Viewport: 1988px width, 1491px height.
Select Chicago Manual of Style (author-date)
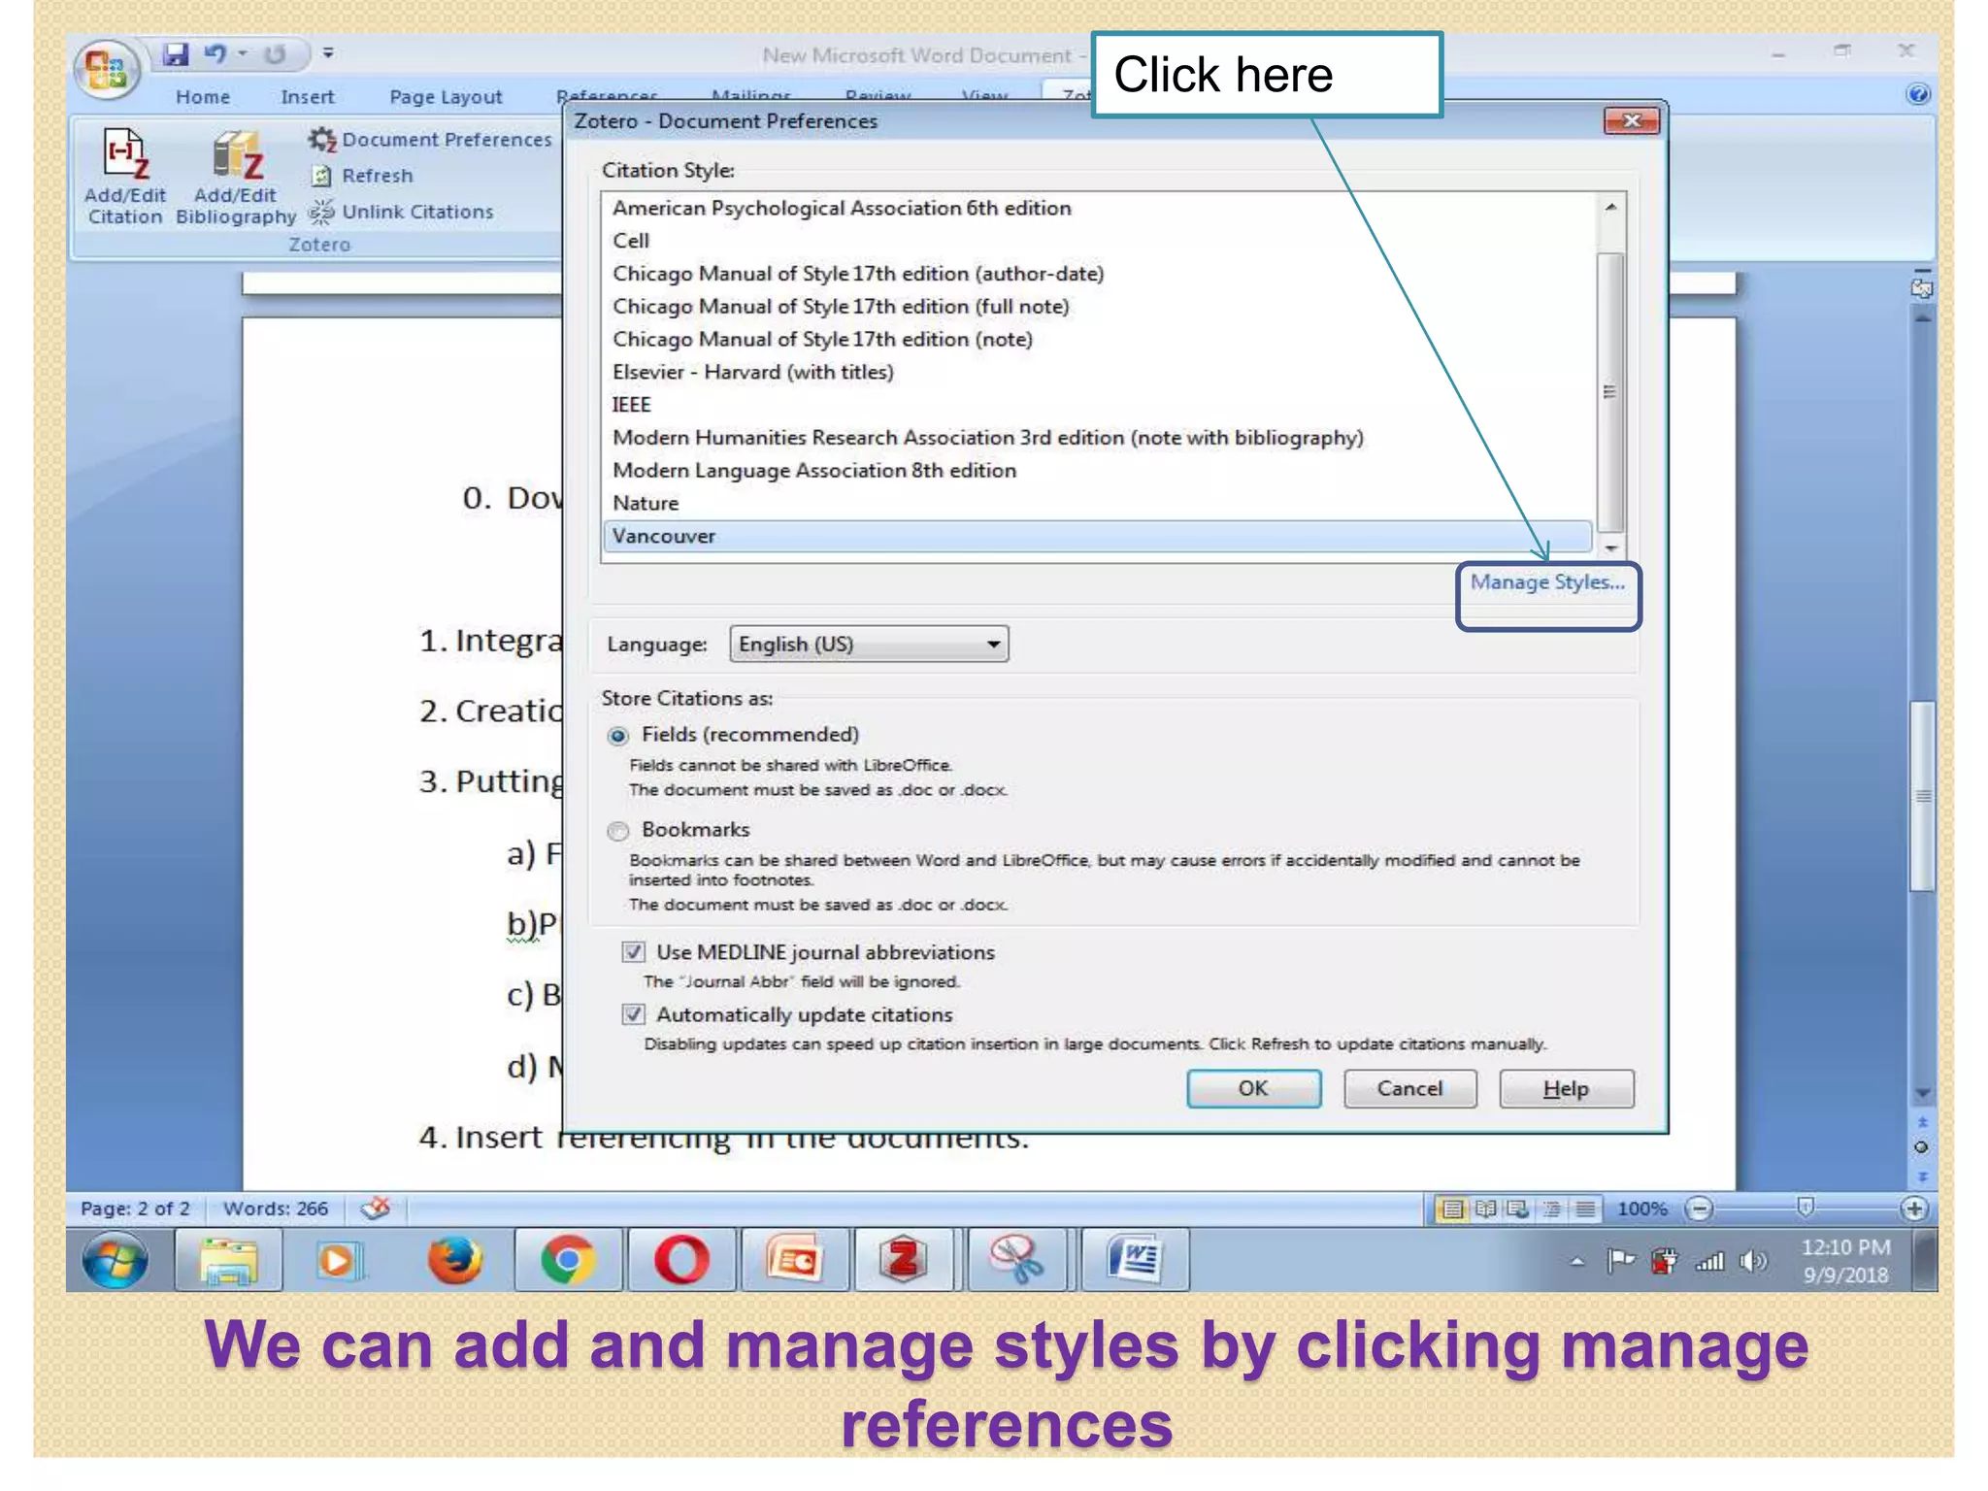(1098, 274)
